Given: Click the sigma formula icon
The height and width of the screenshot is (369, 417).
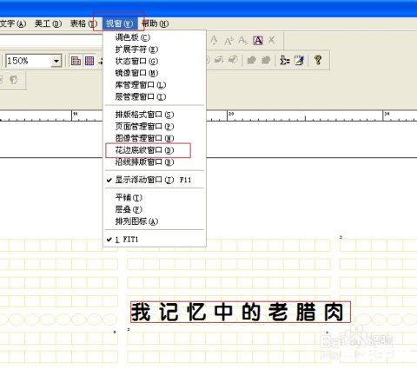Looking at the screenshot, I should (x=285, y=61).
